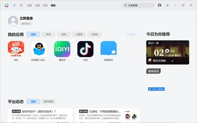Click 立即登录 to sign in
This screenshot has width=197, height=123.
[26, 18]
